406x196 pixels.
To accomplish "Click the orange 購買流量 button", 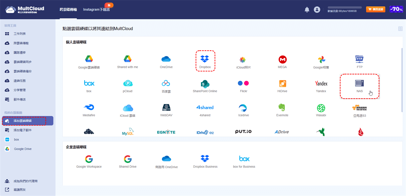I will 376,9.
